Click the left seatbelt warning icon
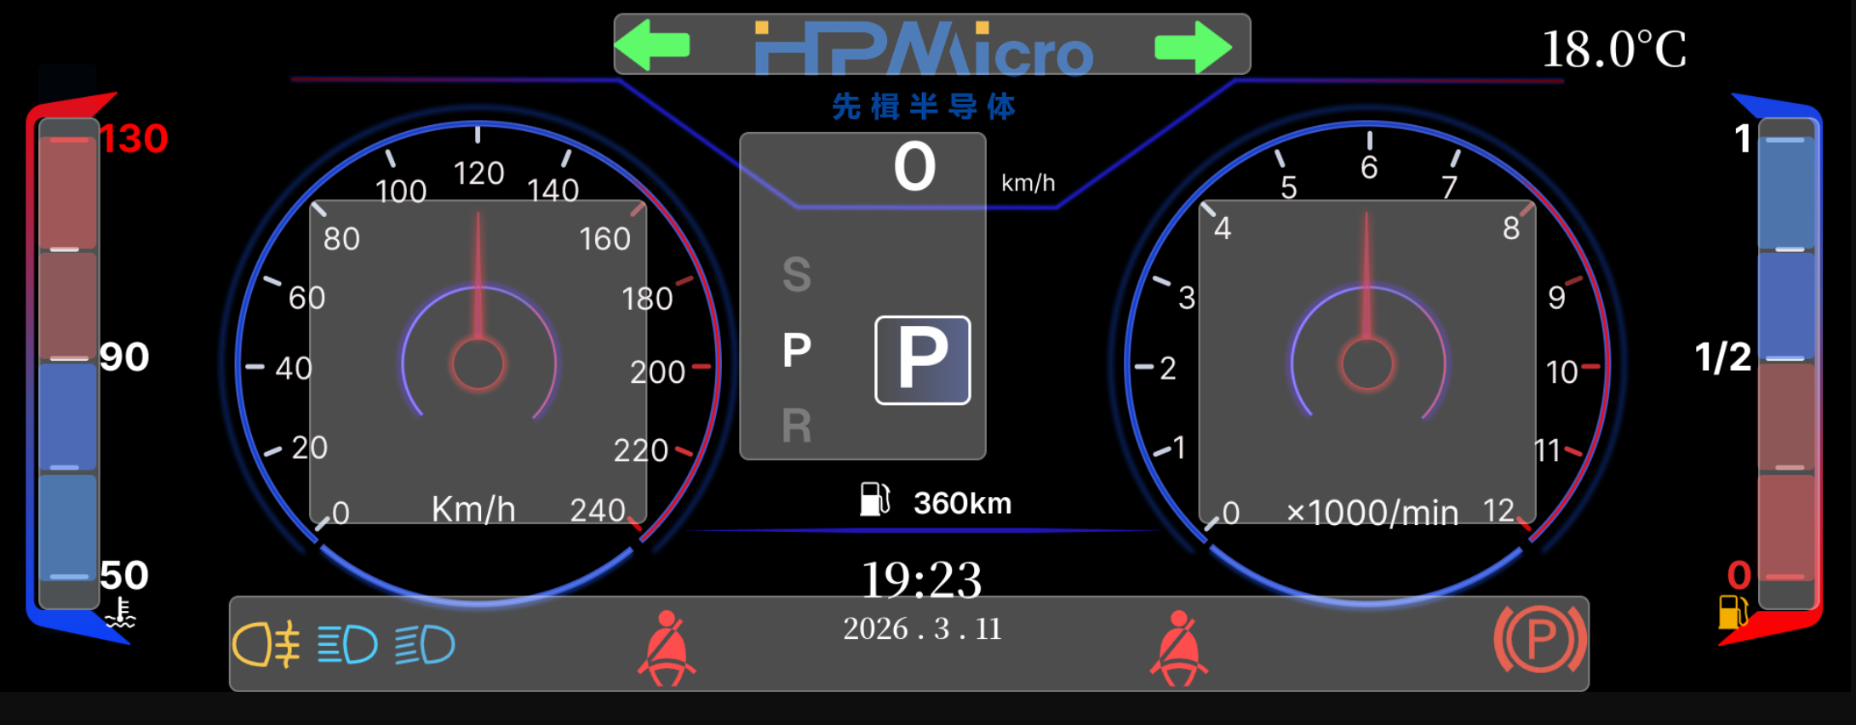The image size is (1856, 725). click(667, 648)
